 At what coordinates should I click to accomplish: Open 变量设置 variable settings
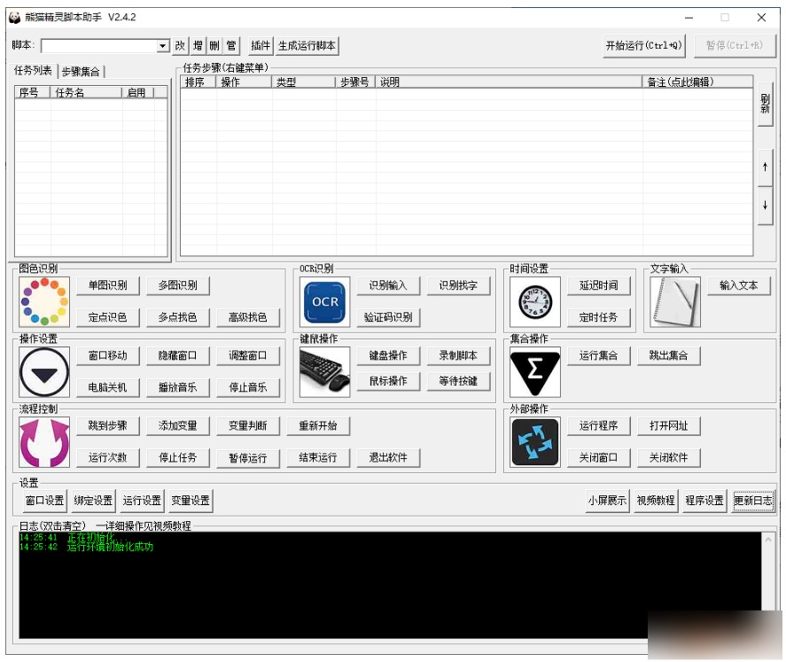tap(191, 501)
